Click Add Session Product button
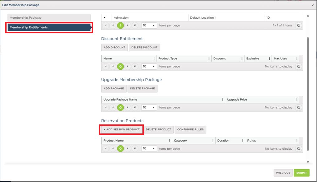The height and width of the screenshot is (182, 317). tap(122, 129)
